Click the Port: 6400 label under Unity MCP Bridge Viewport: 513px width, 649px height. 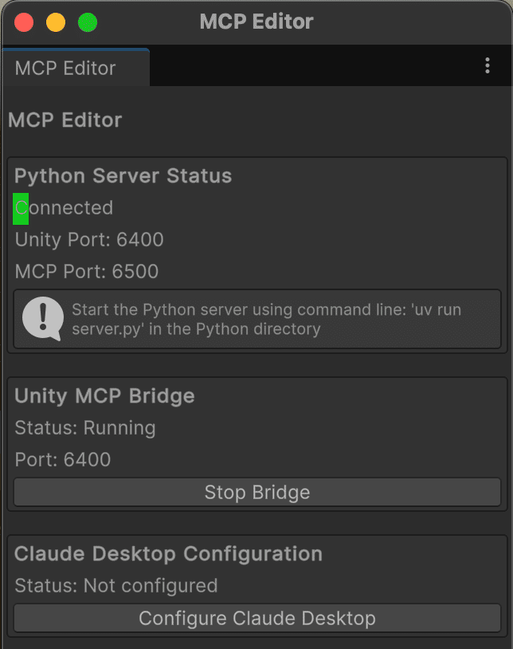[x=61, y=459]
